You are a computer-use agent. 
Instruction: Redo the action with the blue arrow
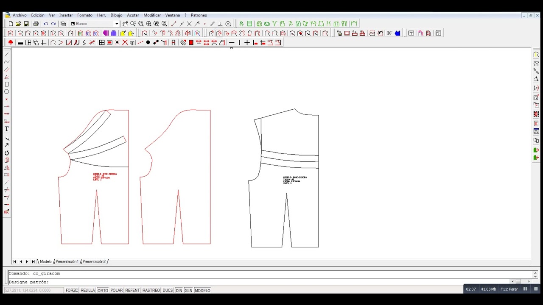pyautogui.click(x=53, y=24)
